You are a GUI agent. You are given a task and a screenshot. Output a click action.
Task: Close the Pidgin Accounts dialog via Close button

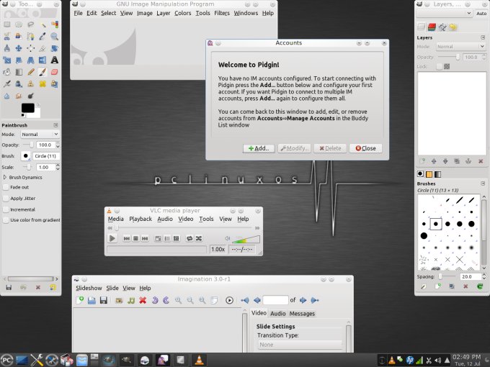[365, 148]
